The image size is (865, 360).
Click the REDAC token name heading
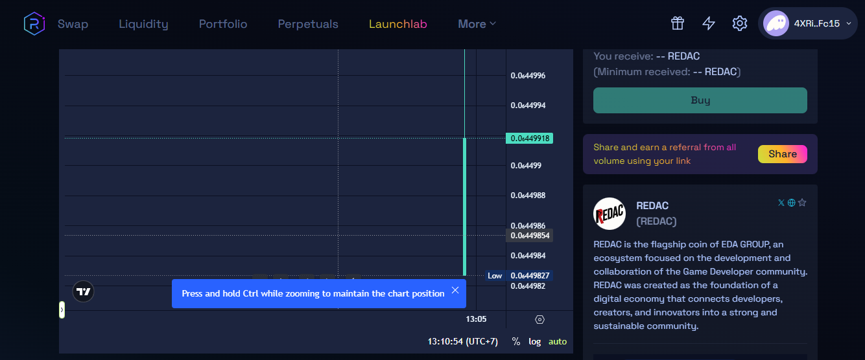coord(652,206)
